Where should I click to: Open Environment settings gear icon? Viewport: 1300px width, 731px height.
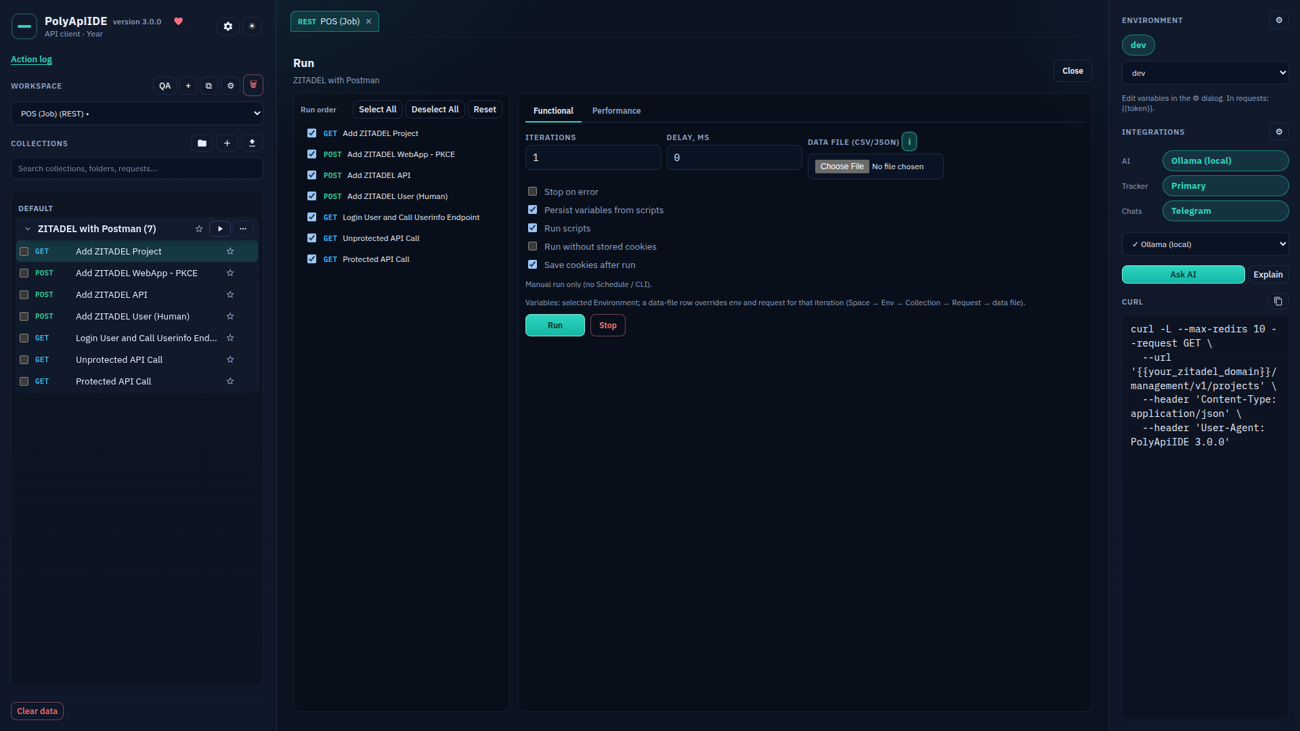coord(1279,20)
